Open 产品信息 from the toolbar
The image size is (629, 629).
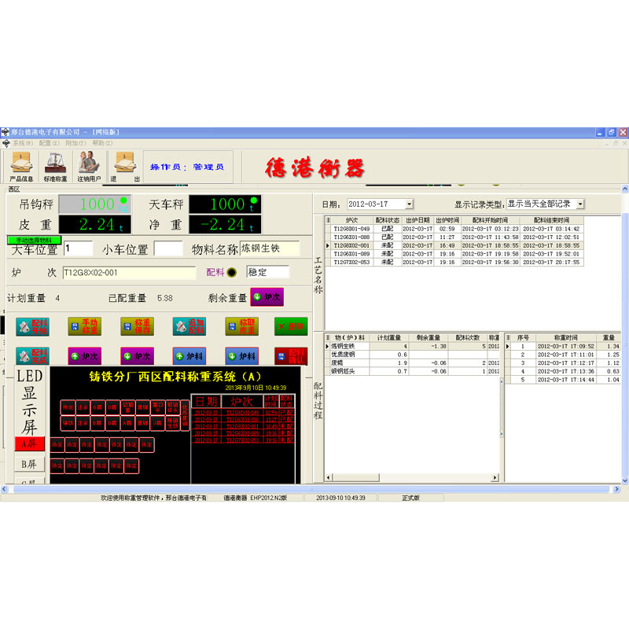[22, 167]
